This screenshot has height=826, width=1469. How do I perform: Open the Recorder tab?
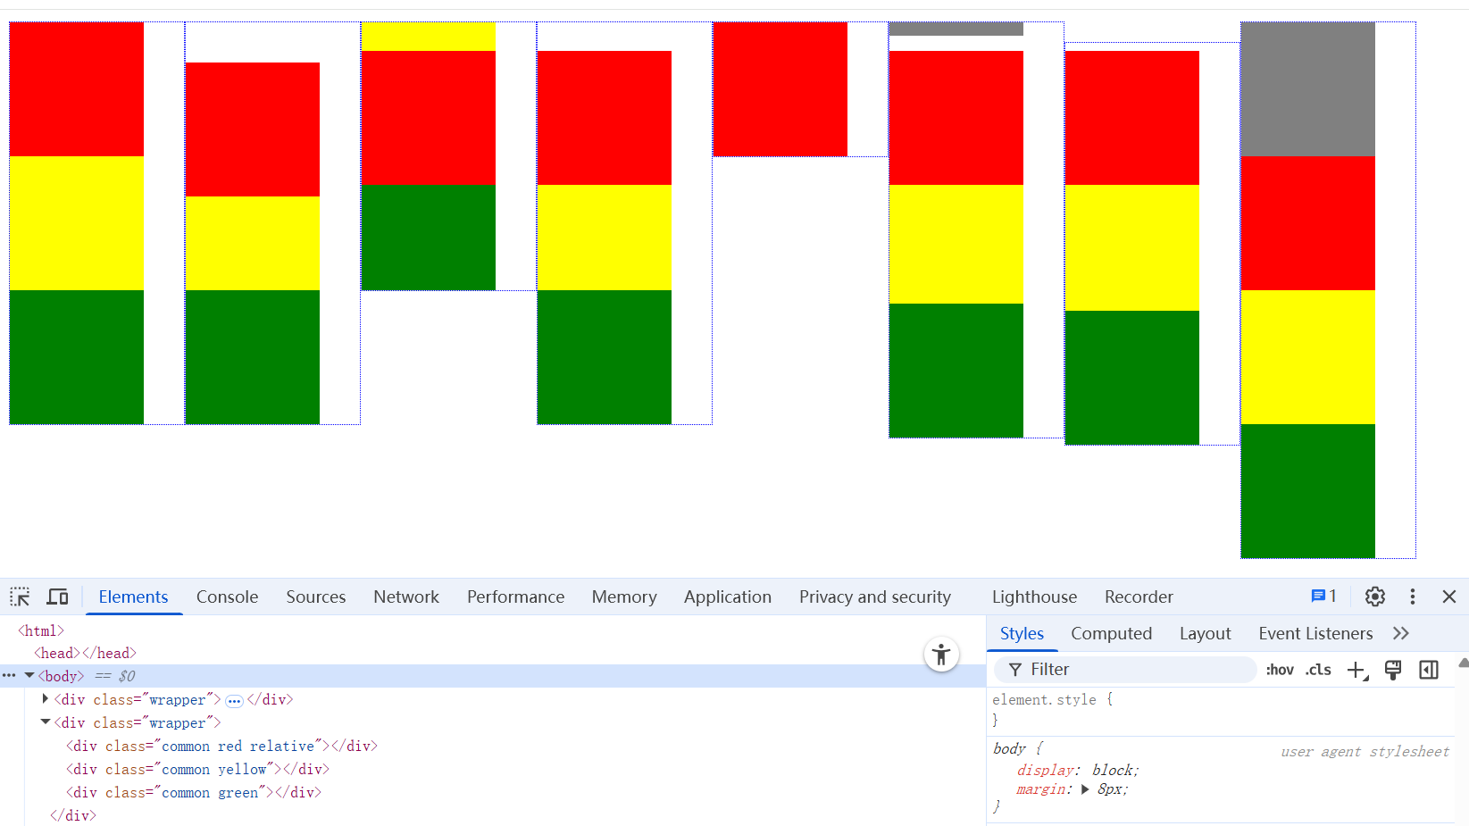(x=1139, y=597)
